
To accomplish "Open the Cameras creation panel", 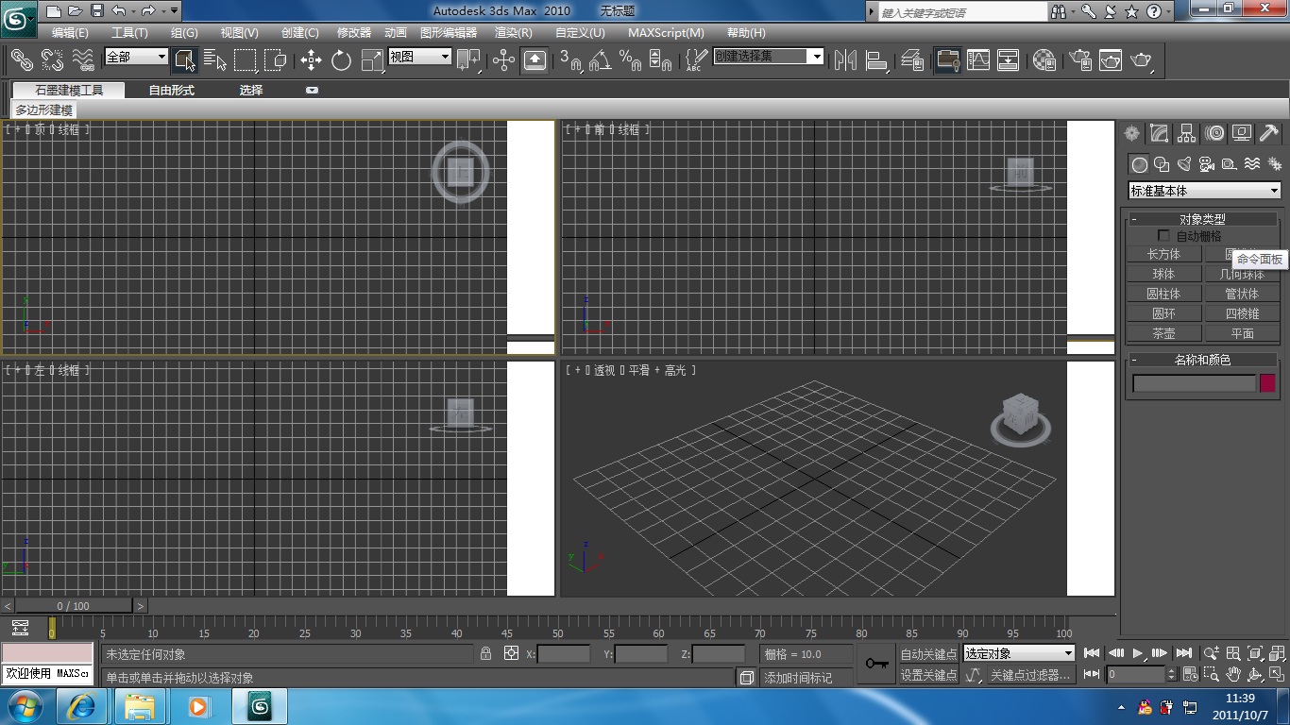I will [1206, 164].
